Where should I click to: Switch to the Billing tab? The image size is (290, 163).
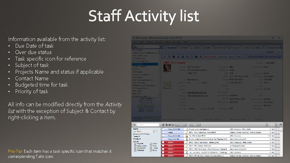point(257,48)
